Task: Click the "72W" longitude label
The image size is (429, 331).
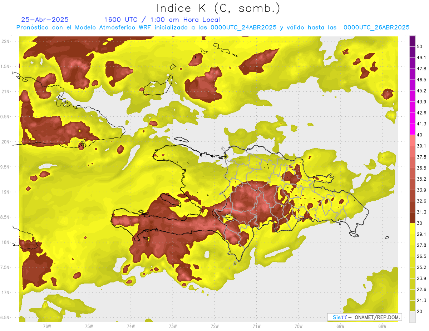Action: coord(214,326)
